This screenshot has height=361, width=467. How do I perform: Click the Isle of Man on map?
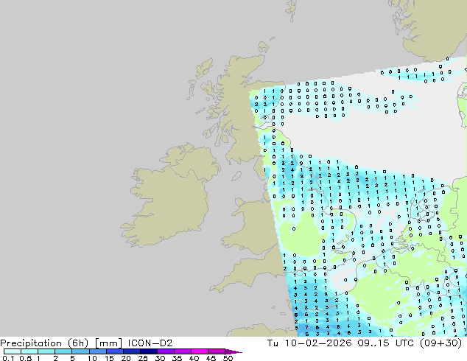tap(236, 176)
